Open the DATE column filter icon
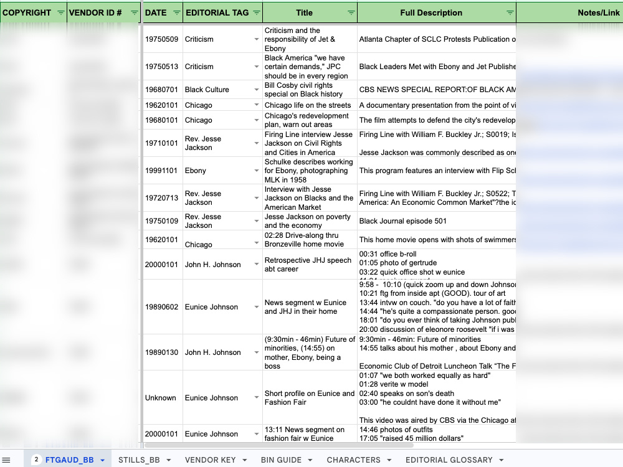Image resolution: width=623 pixels, height=467 pixels. (177, 12)
